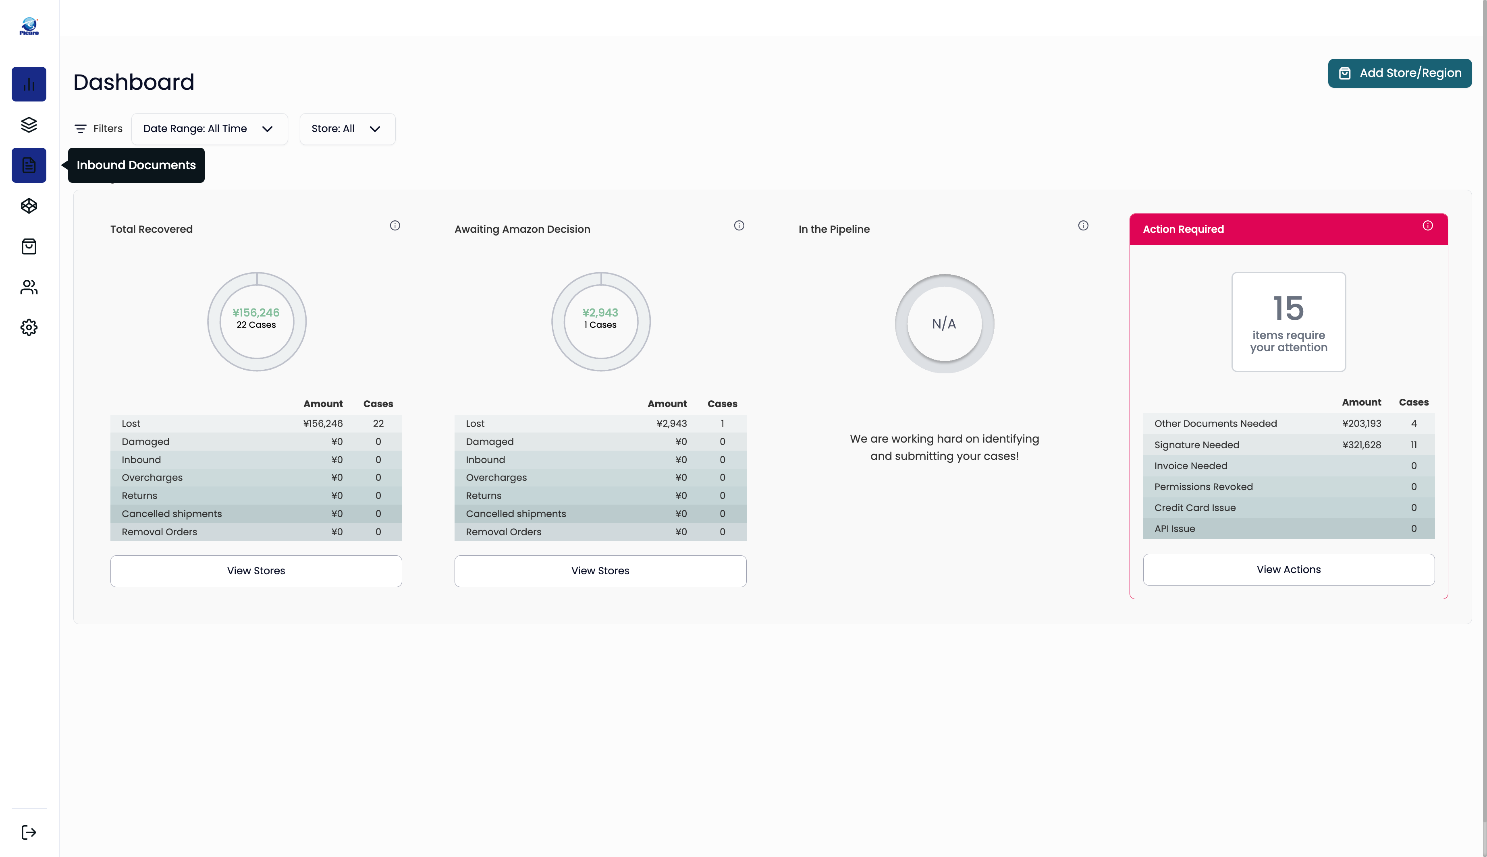Open the shopping bag stores icon
1487x857 pixels.
tap(29, 246)
